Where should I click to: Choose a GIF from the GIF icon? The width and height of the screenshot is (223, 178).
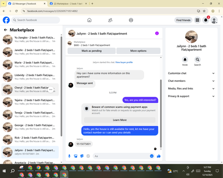[x=88, y=156]
